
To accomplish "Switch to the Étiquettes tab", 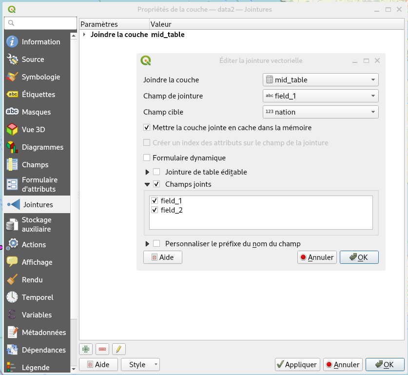I will (x=38, y=95).
